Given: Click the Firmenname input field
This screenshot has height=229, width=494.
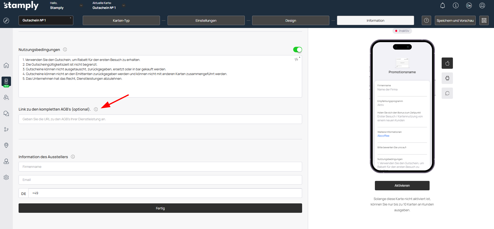Looking at the screenshot, I should 160,167.
